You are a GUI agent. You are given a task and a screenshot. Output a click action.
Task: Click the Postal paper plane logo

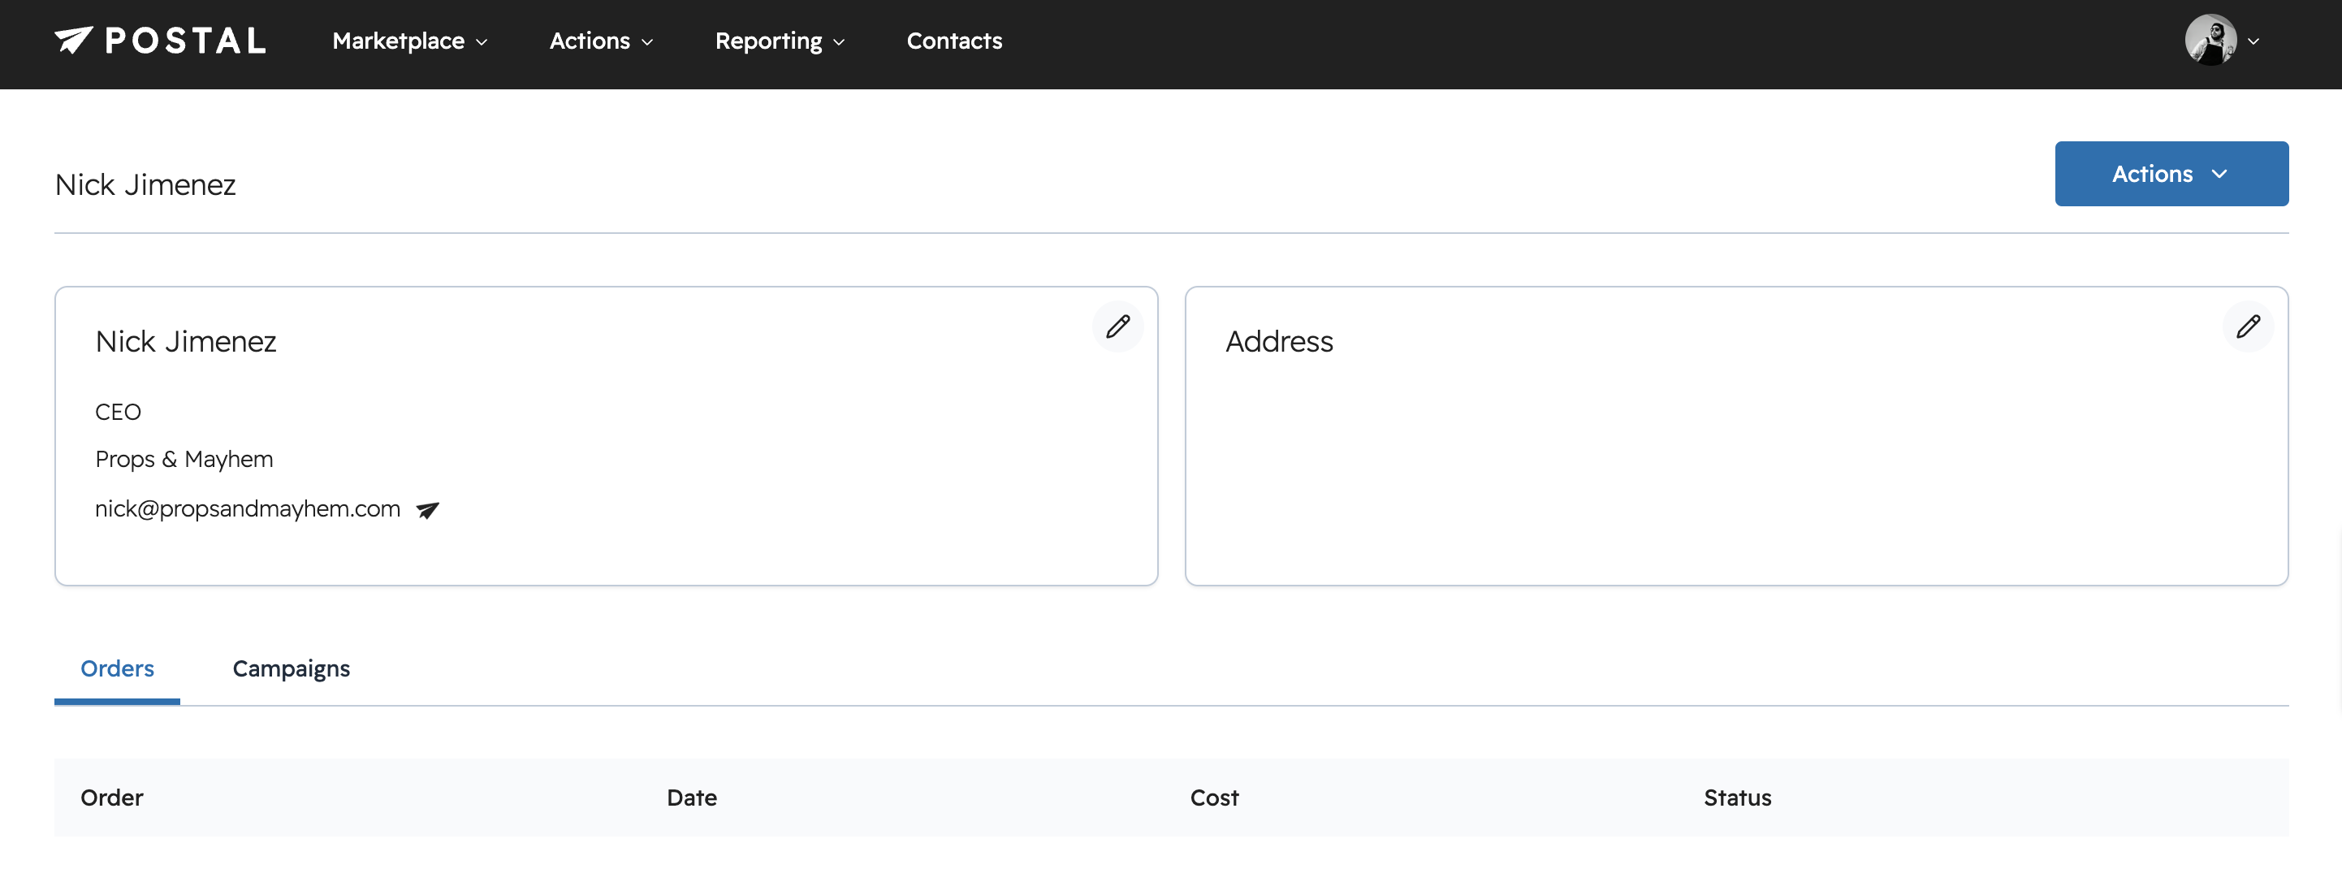click(74, 40)
